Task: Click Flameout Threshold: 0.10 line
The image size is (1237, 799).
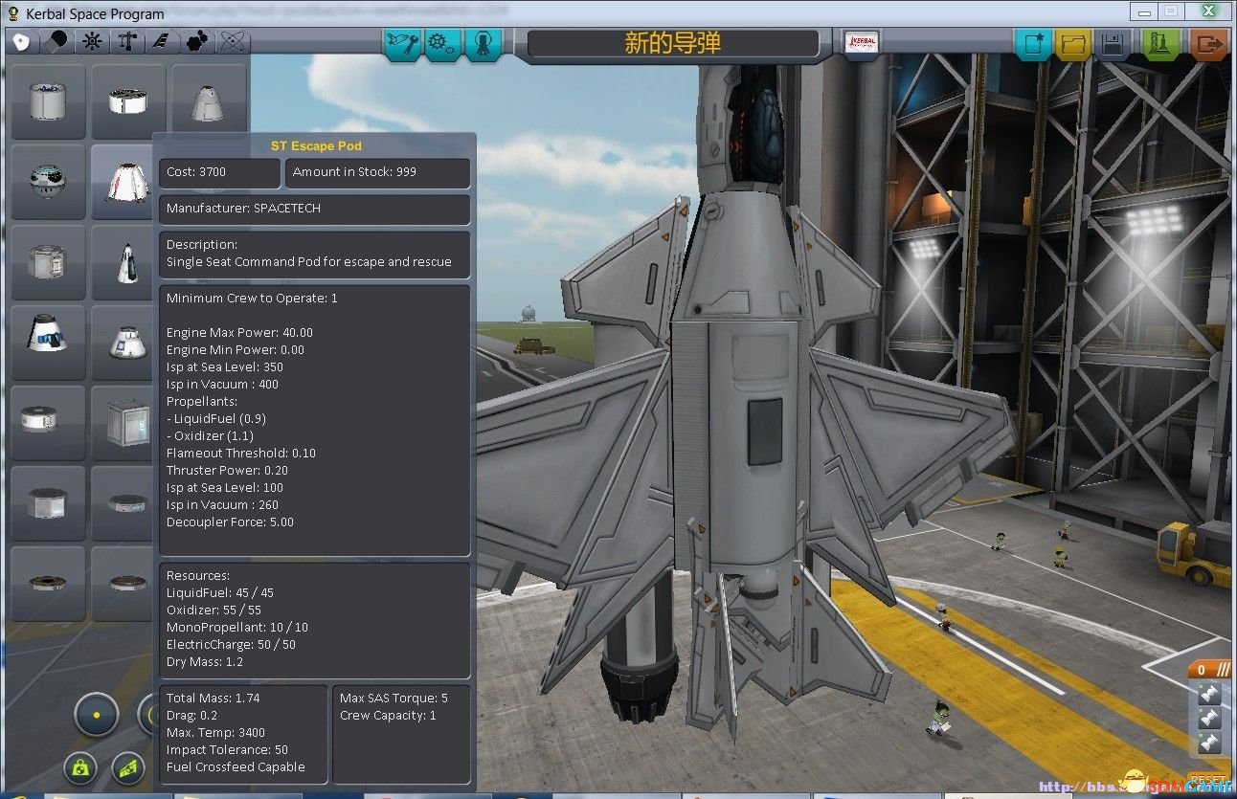Action: (x=241, y=453)
